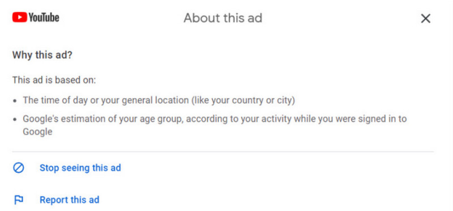Click the wrapped word Google on its own line
This screenshot has width=453, height=211.
coord(37,132)
